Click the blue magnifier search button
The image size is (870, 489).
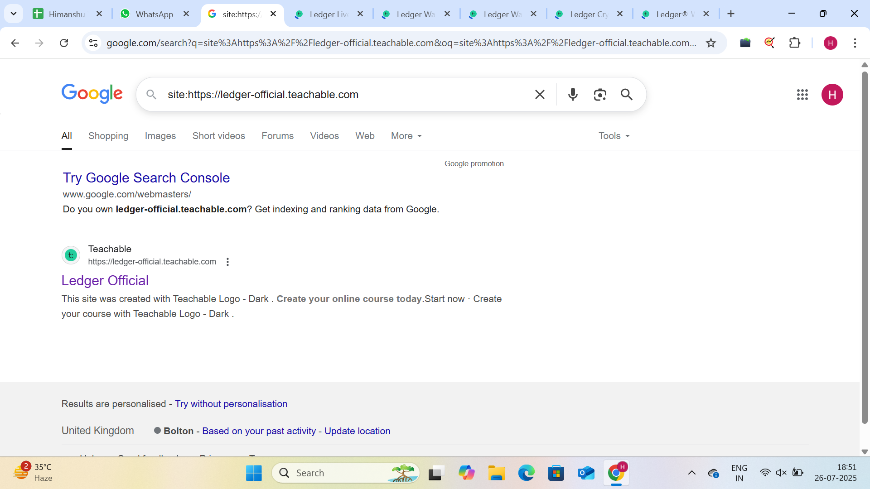[x=627, y=94]
